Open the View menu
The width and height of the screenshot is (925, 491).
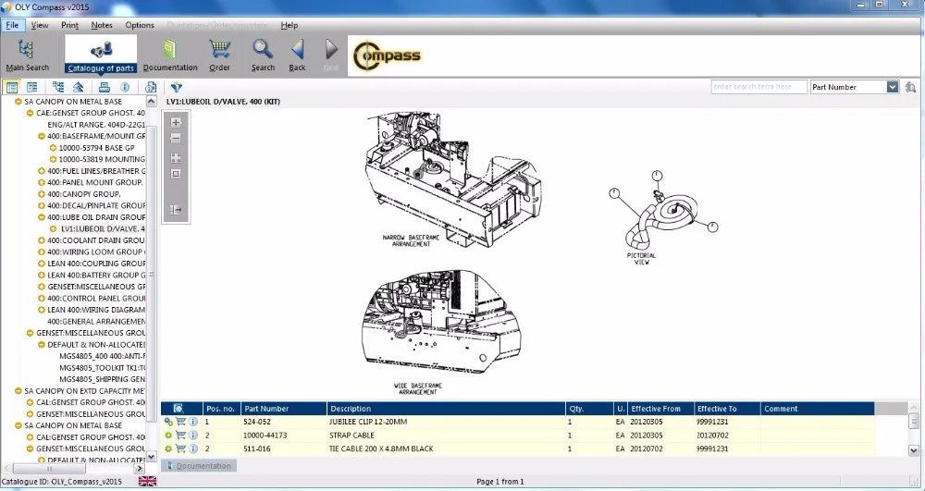(40, 25)
